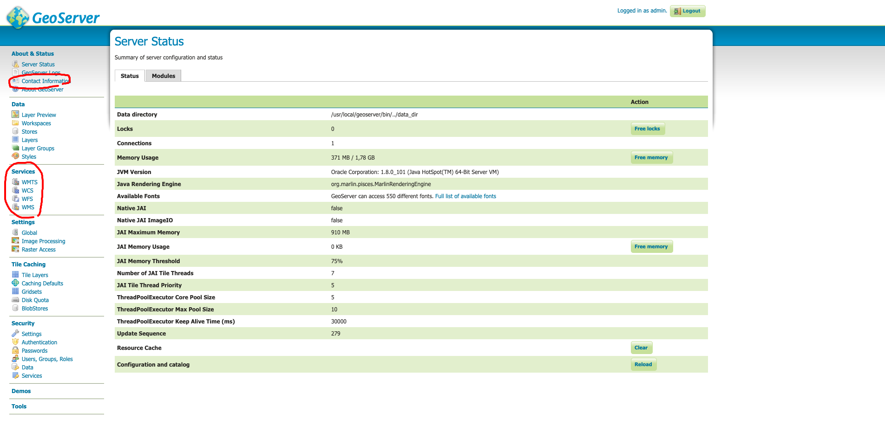Open the Workspaces link text
Image resolution: width=885 pixels, height=439 pixels.
pos(36,123)
